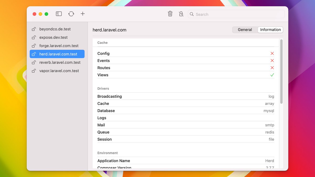Select herd.laravel.com.test site
This screenshot has height=177, width=315.
(57, 54)
